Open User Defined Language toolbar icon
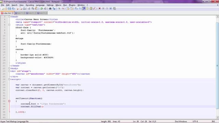Viewport: 219px width, 123px height. point(87,9)
